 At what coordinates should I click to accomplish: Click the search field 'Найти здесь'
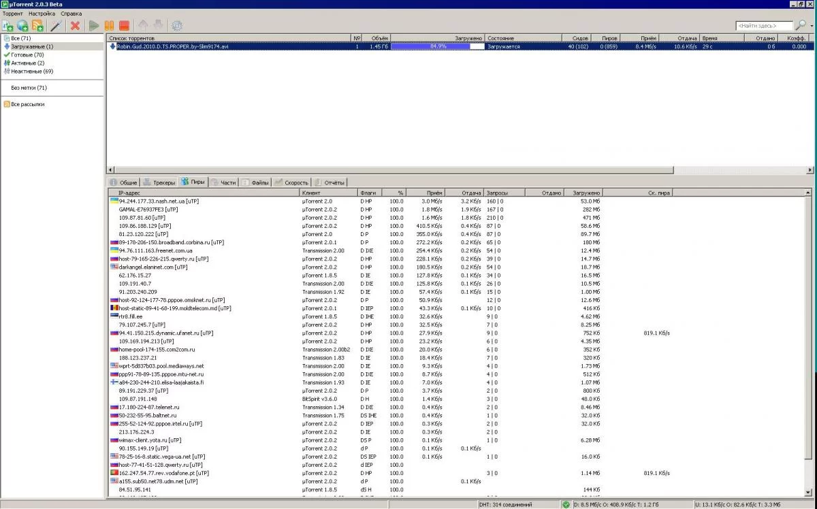[x=764, y=26]
